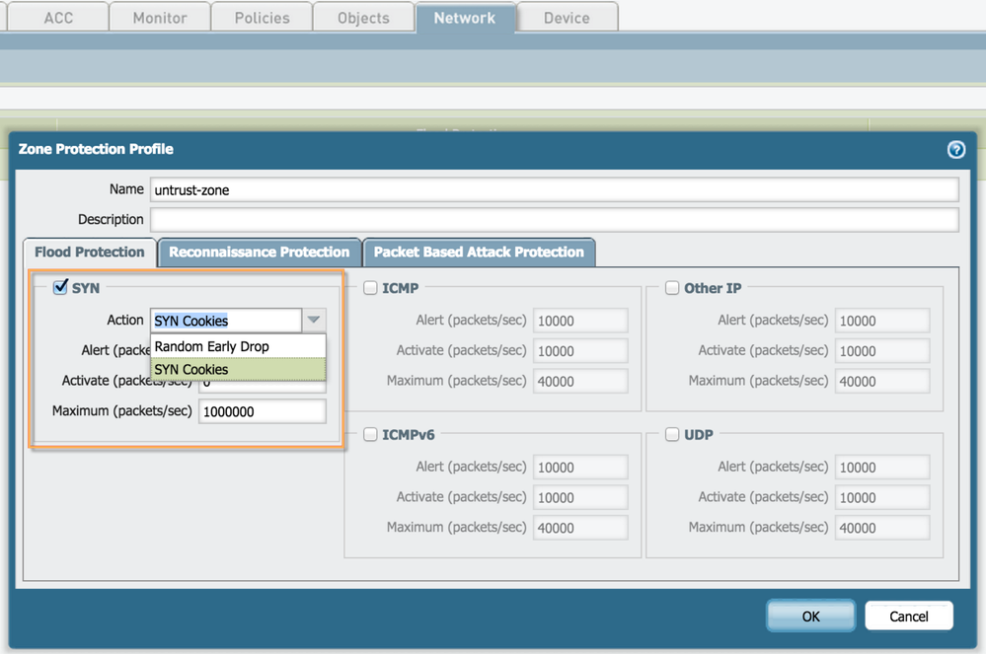Image resolution: width=986 pixels, height=654 pixels.
Task: Enable the ICMP flood protection checkbox
Action: (370, 288)
